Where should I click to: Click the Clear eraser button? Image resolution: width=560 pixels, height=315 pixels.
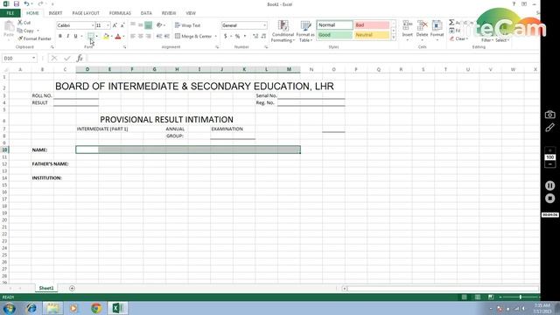(458, 38)
